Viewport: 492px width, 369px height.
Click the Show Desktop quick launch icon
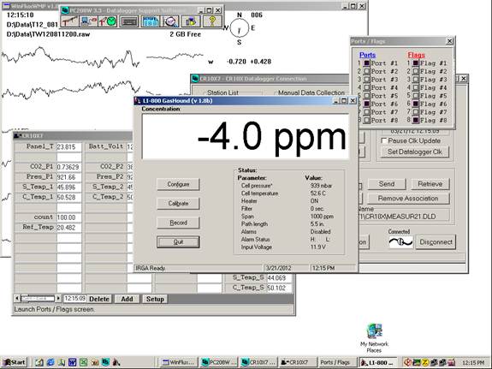coord(39,362)
